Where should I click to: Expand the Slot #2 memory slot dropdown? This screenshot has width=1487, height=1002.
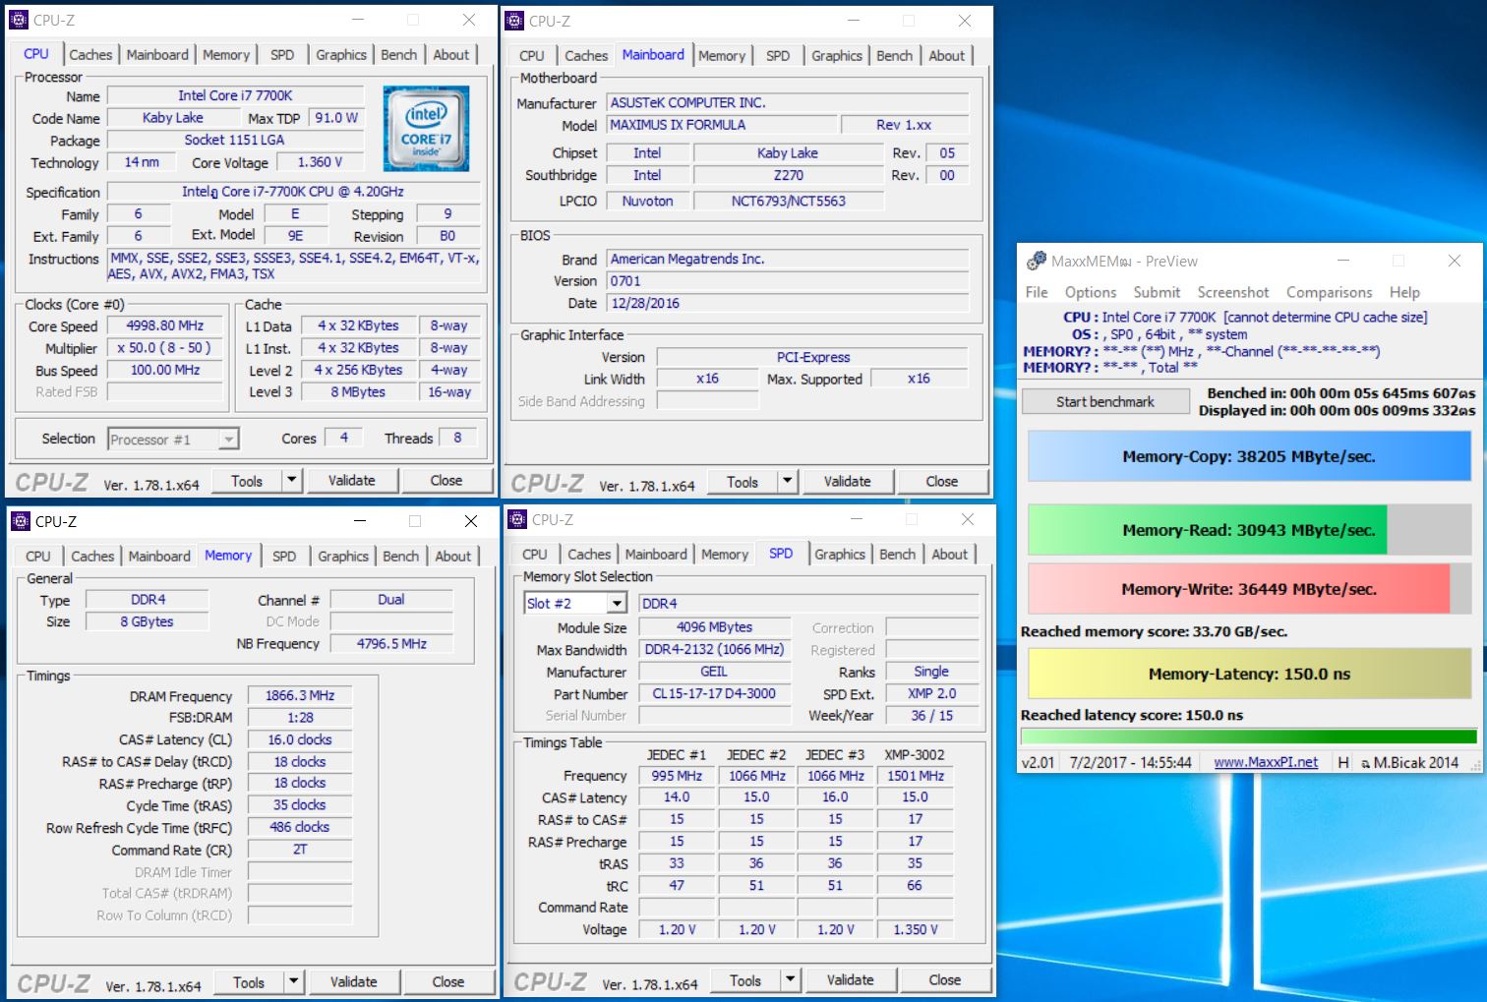click(617, 603)
